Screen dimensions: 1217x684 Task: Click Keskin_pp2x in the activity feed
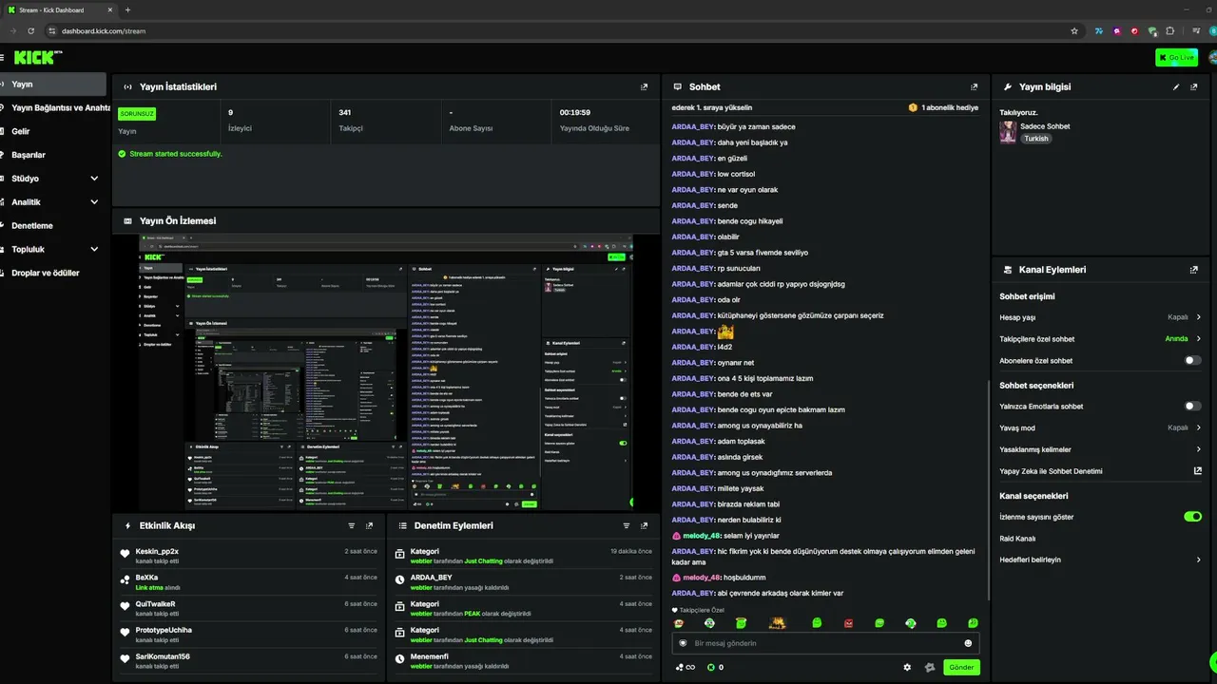tap(157, 551)
